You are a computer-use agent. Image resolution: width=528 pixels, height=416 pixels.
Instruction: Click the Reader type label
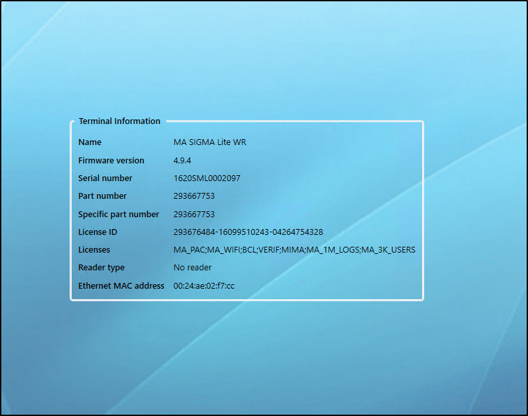pyautogui.click(x=101, y=268)
